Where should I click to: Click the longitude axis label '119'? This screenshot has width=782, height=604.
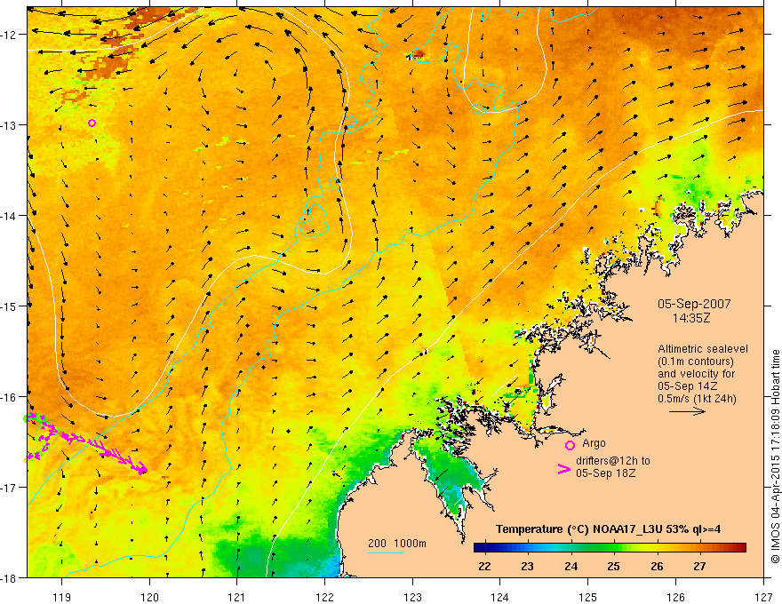click(x=62, y=597)
